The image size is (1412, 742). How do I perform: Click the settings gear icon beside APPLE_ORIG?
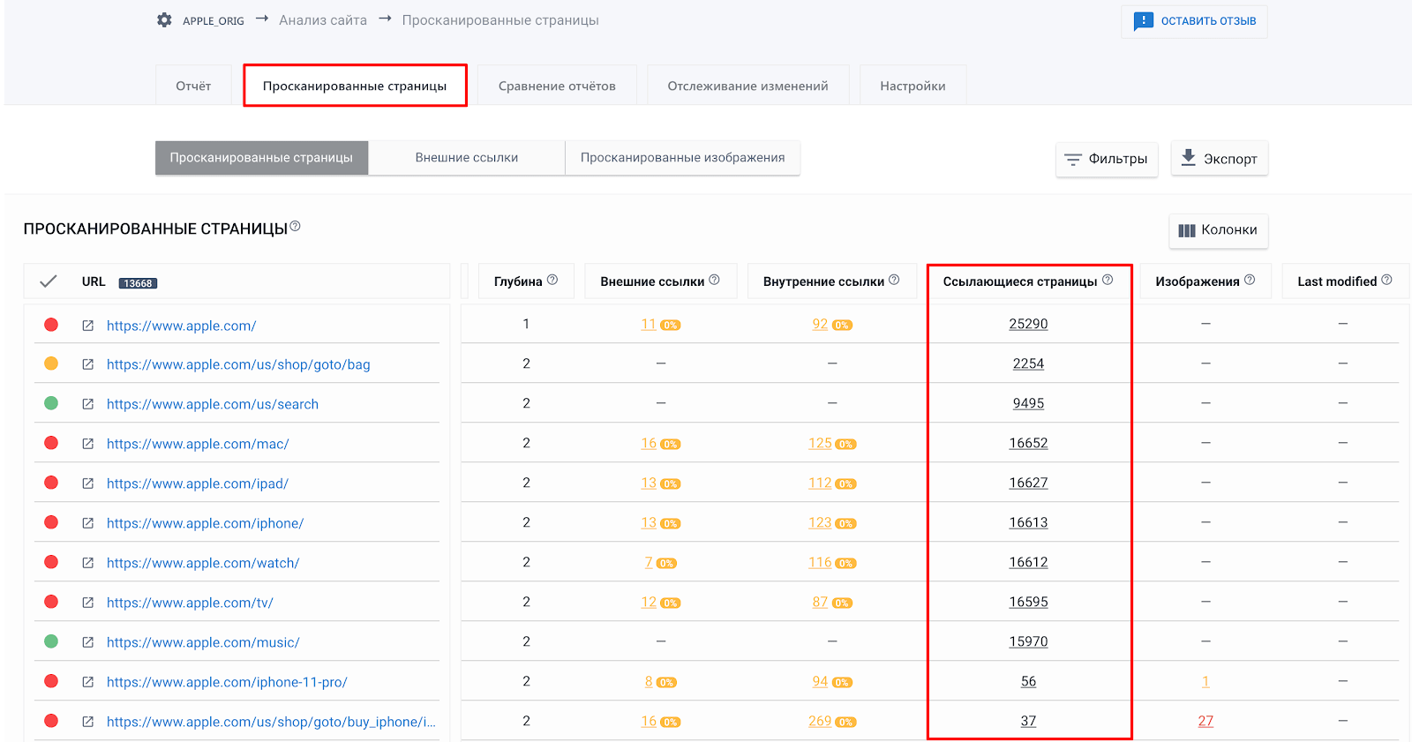[164, 19]
